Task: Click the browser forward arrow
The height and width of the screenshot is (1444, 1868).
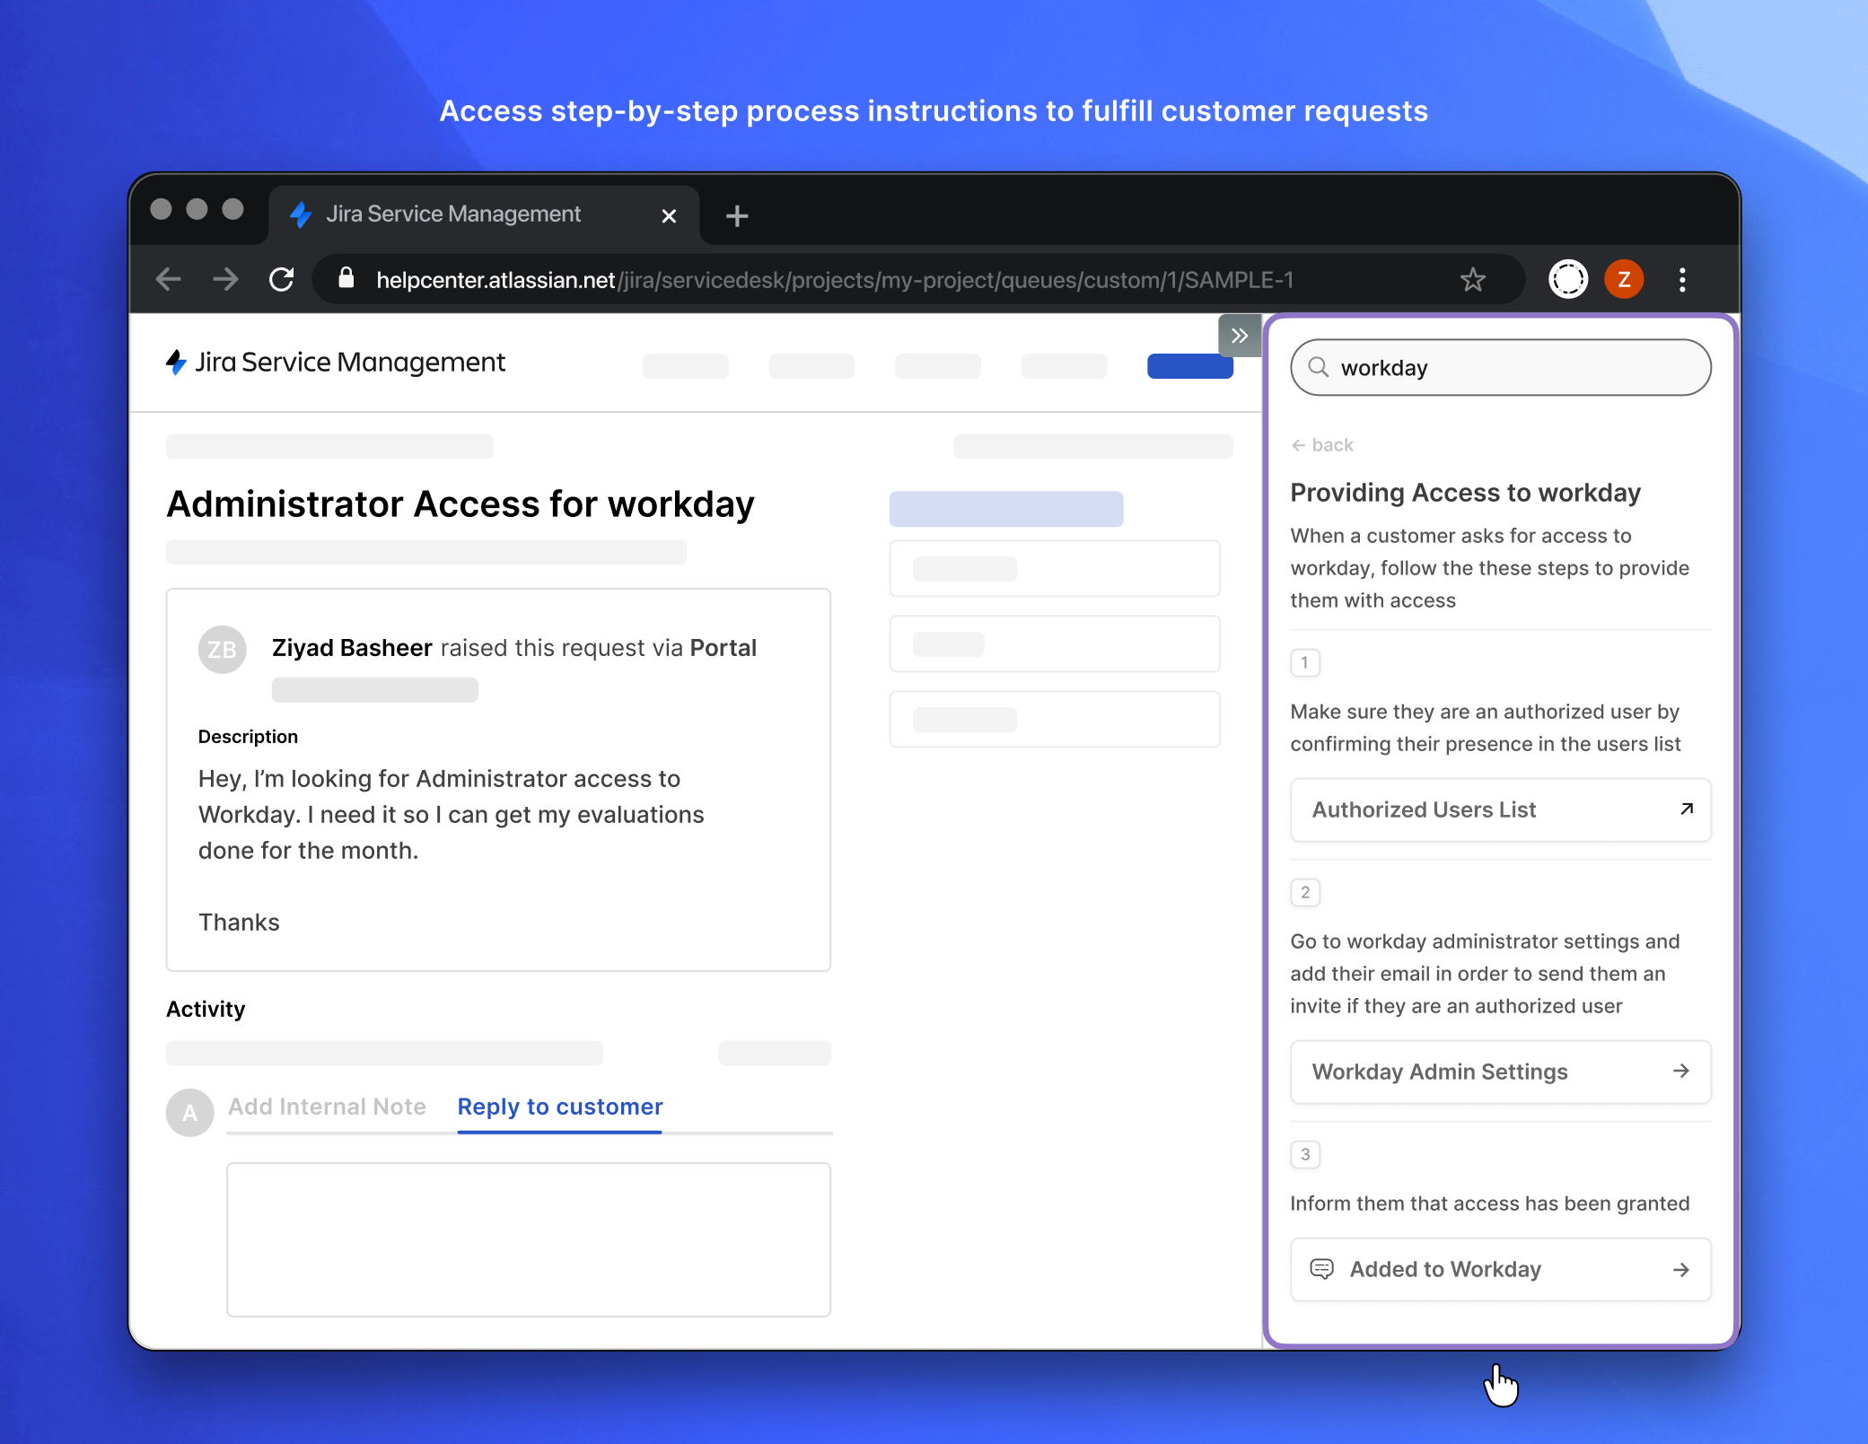Action: pyautogui.click(x=225, y=279)
